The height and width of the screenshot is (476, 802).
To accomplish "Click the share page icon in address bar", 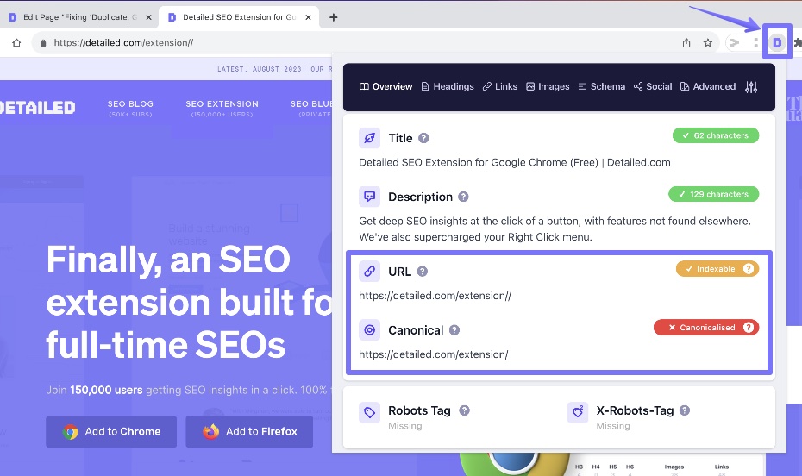I will [x=686, y=43].
